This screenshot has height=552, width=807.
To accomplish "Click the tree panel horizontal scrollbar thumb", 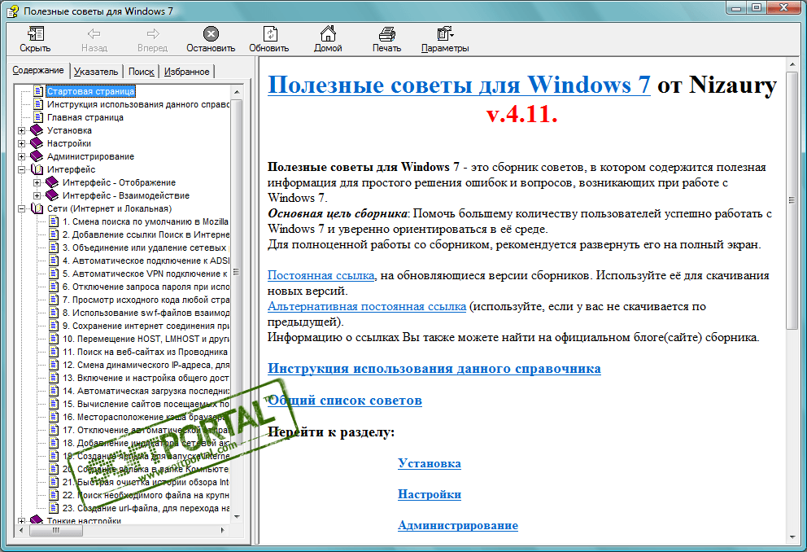I will click(56, 530).
